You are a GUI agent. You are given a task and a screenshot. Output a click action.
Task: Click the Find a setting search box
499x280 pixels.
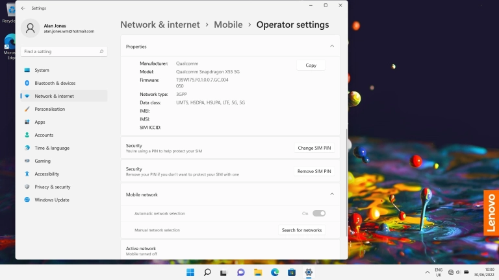[x=64, y=51]
